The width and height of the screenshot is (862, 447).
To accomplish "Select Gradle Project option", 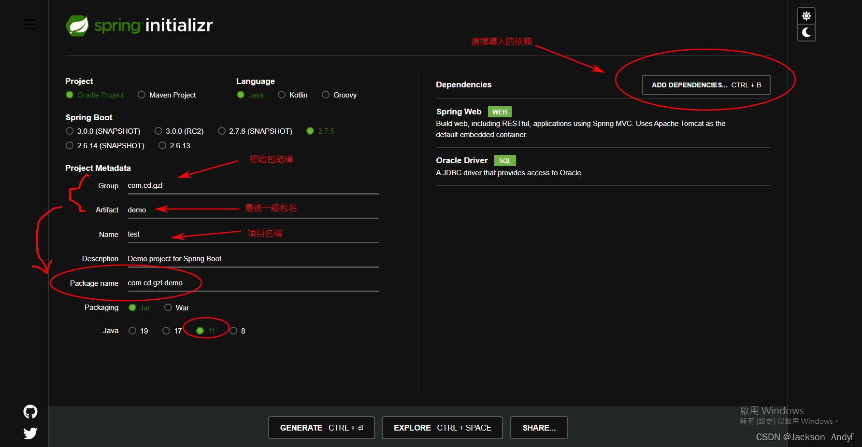I will [95, 95].
